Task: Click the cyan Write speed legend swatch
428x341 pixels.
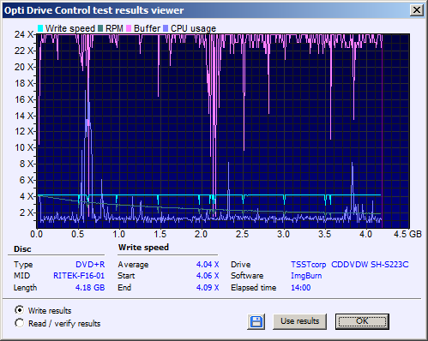Action: [40, 28]
